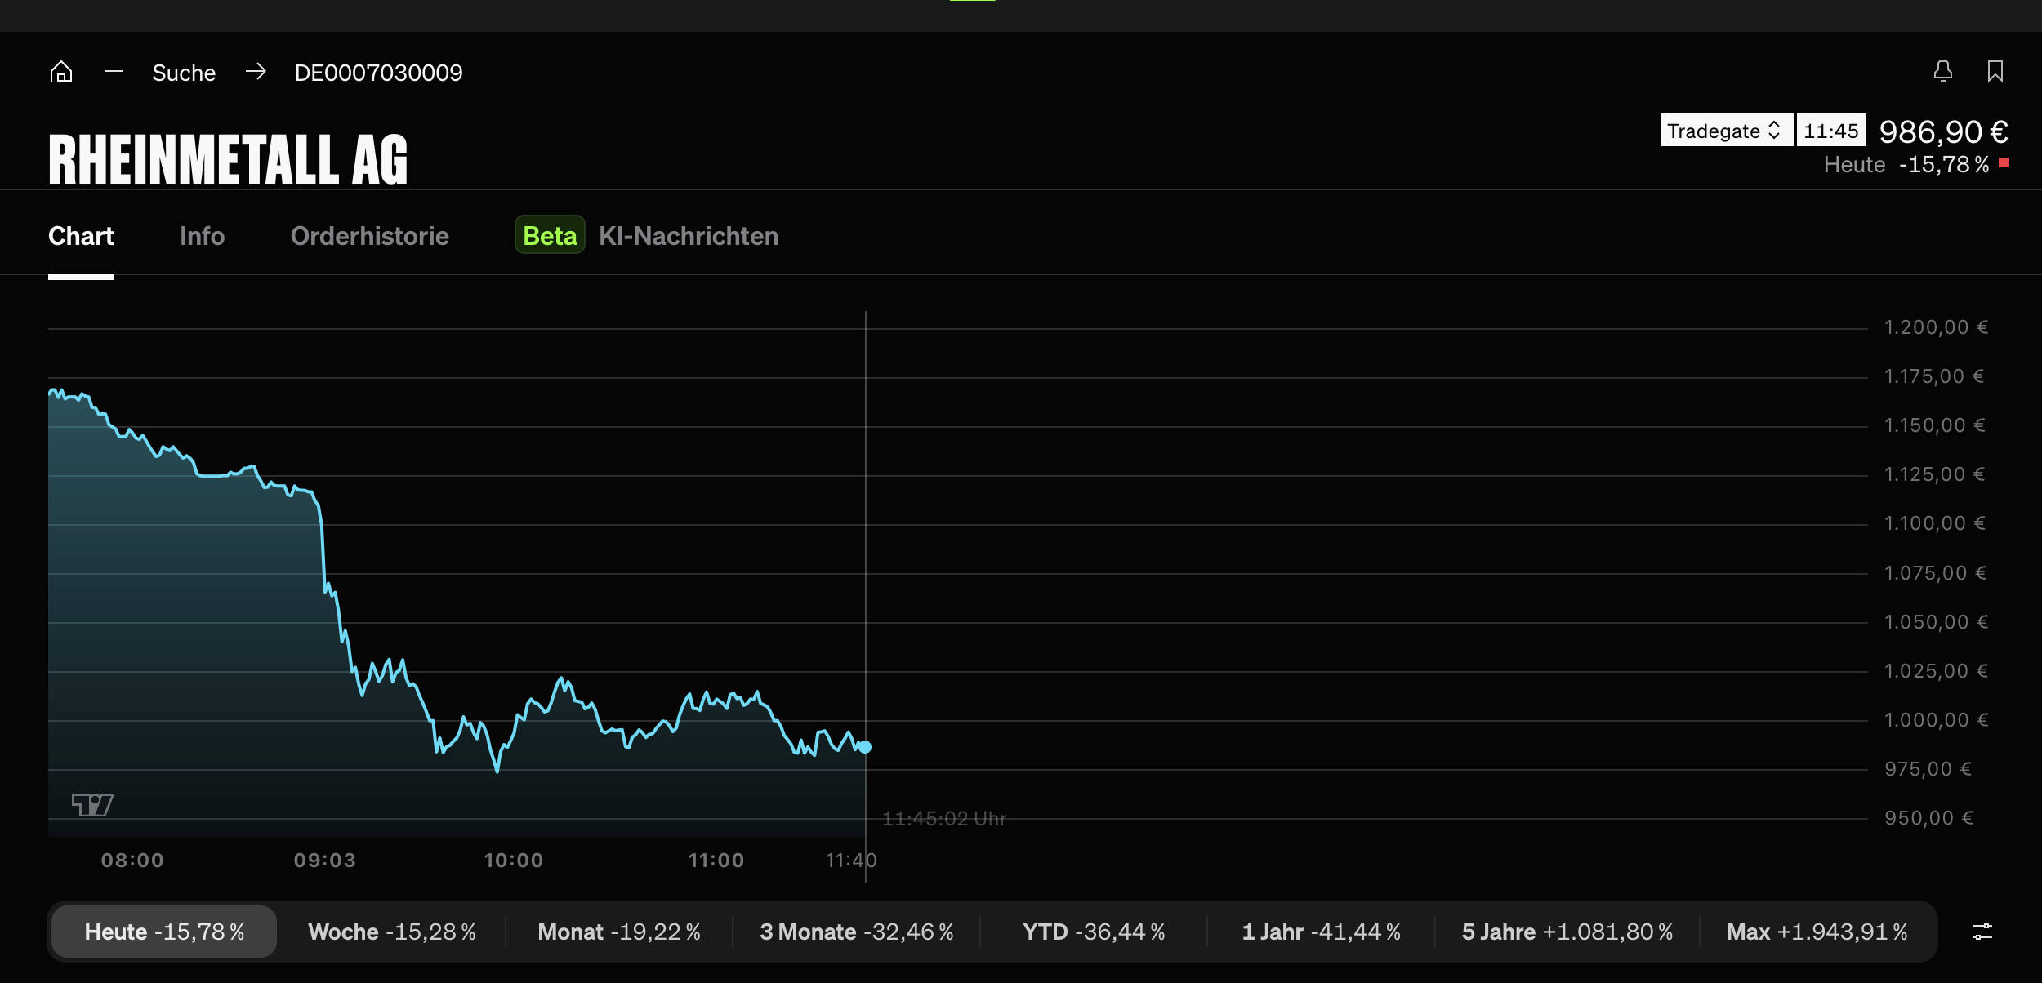
Task: Open the Tradegate exchange dropdown
Action: pyautogui.click(x=1726, y=131)
